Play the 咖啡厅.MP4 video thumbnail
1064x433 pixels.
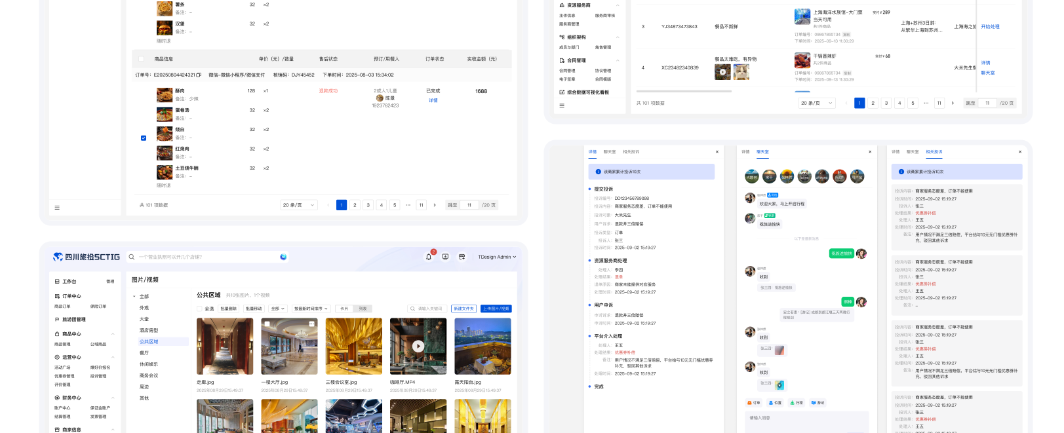pos(418,346)
